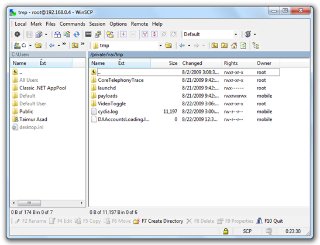Select CoreTelephonyTrace folder in remote panel
Screen dimensions: 320x245
(x=121, y=80)
